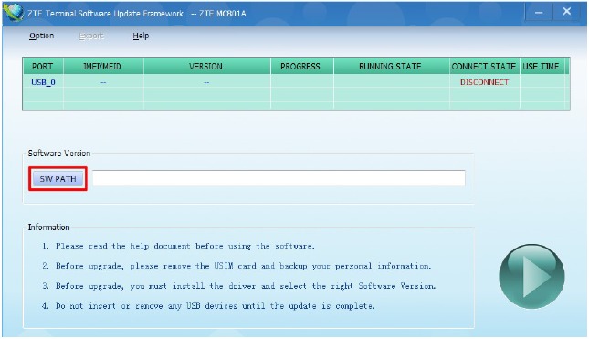589x339 pixels.
Task: Click the ZTE globe application icon
Action: point(14,13)
